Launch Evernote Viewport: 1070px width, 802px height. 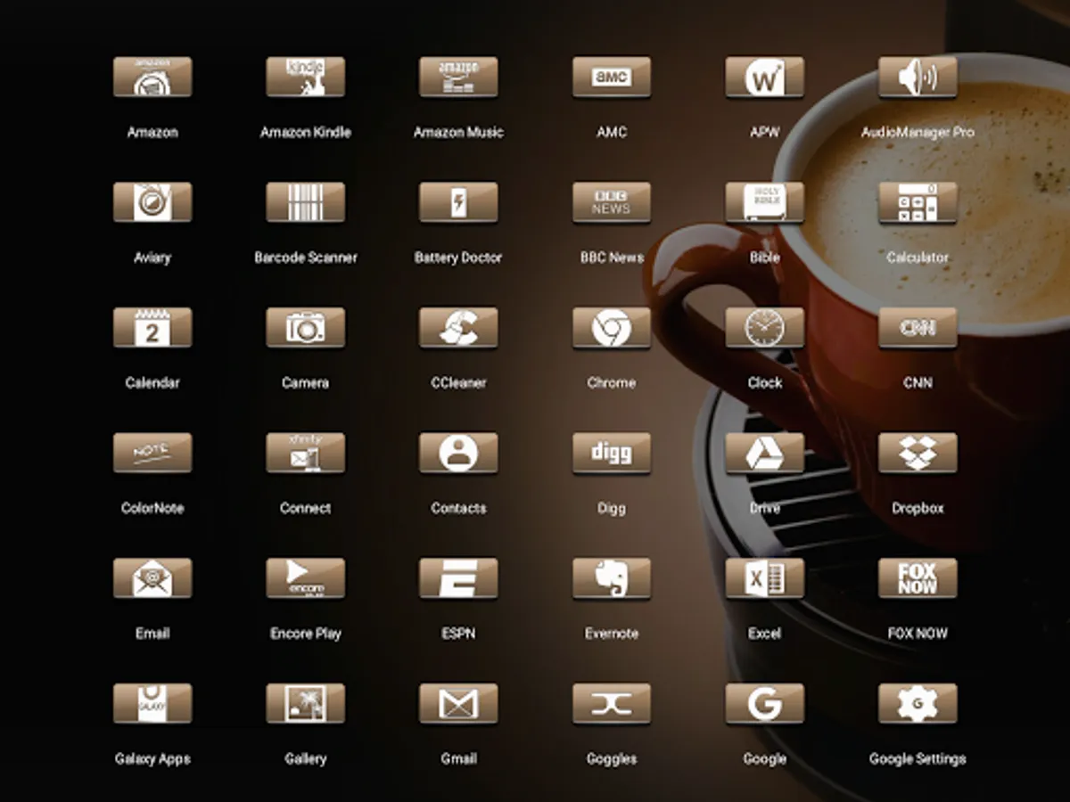pos(612,579)
